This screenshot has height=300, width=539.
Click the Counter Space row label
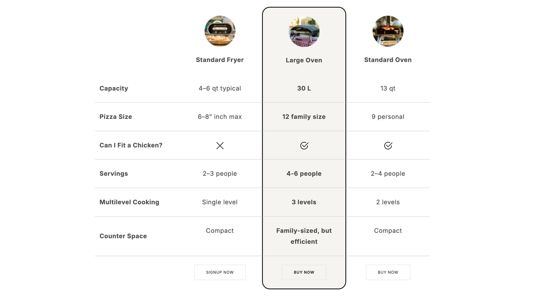[123, 236]
